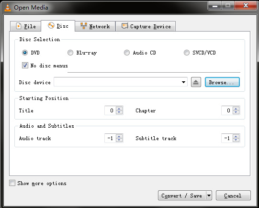
Task: Decrement the Subtitle track down arrow
Action: pyautogui.click(x=236, y=140)
